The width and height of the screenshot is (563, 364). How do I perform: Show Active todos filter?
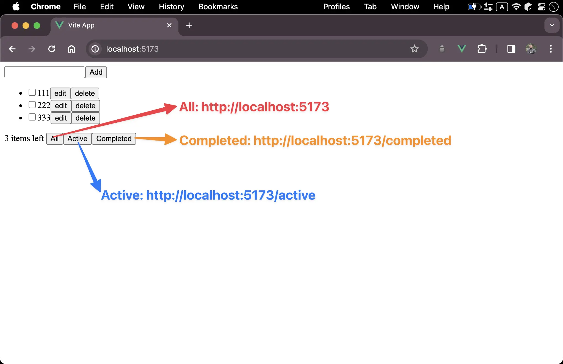click(78, 139)
